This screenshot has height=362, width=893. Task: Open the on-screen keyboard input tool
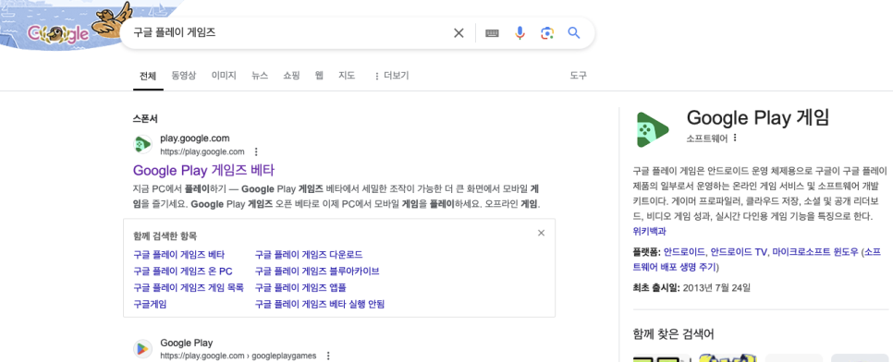(x=492, y=33)
